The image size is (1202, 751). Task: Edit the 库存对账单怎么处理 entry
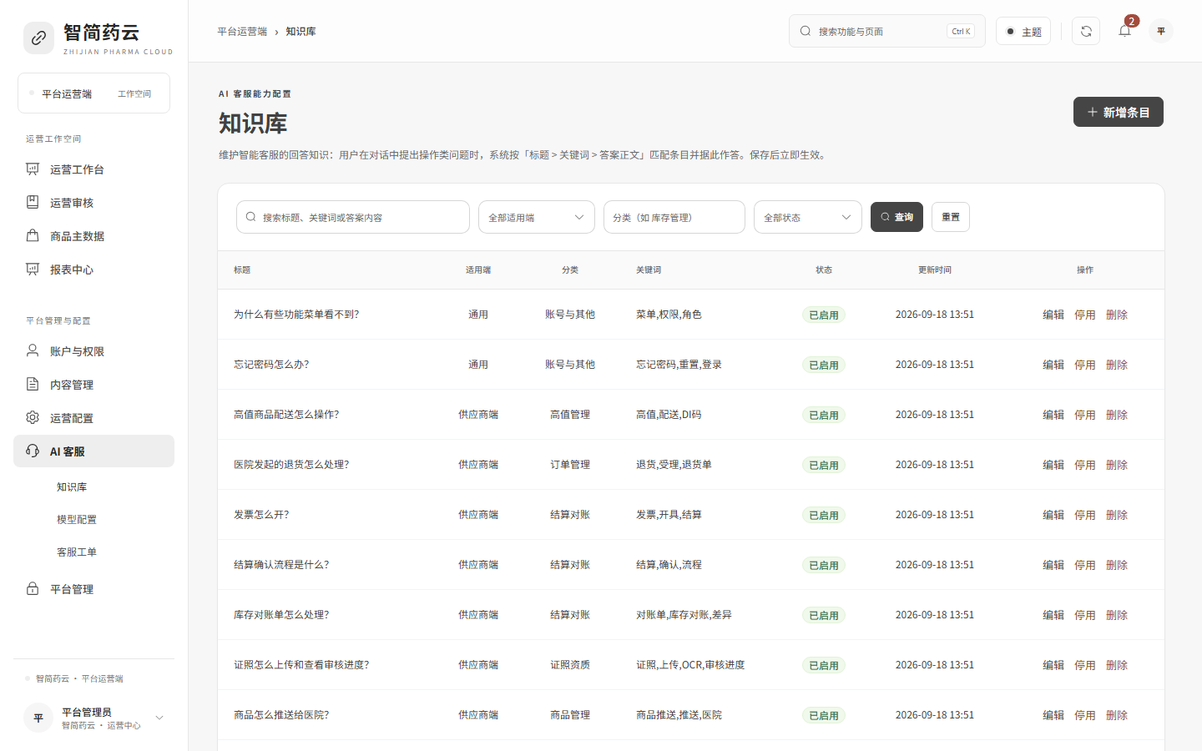[1053, 615]
